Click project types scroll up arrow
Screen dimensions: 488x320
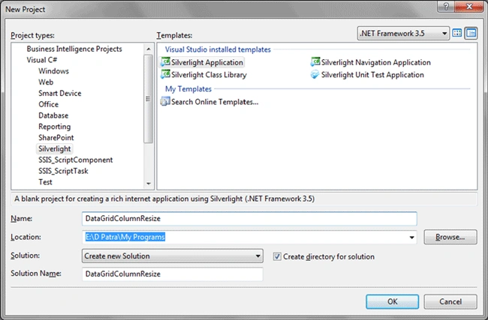pos(149,49)
